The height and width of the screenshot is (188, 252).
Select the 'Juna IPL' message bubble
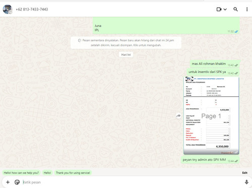(x=166, y=25)
